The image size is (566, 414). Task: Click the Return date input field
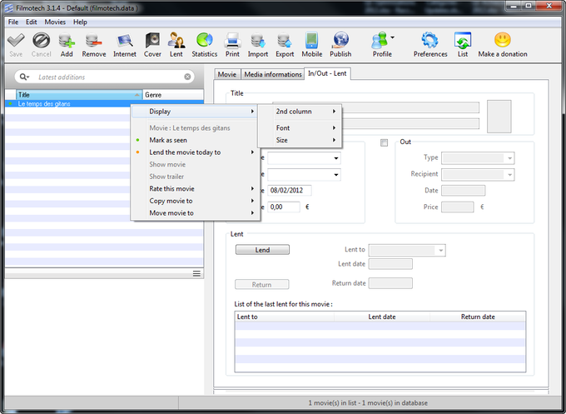click(x=390, y=283)
